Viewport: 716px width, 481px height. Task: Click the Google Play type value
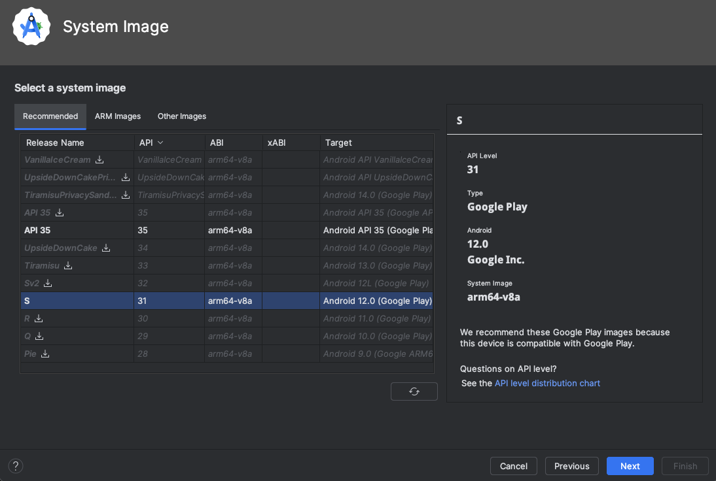497,207
